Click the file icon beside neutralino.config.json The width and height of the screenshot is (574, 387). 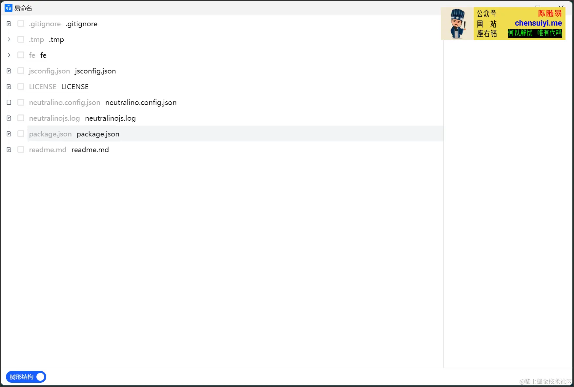coord(9,103)
